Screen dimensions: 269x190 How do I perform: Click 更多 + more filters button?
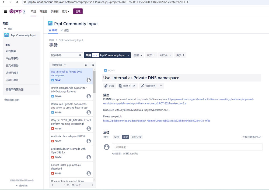(x=180, y=55)
